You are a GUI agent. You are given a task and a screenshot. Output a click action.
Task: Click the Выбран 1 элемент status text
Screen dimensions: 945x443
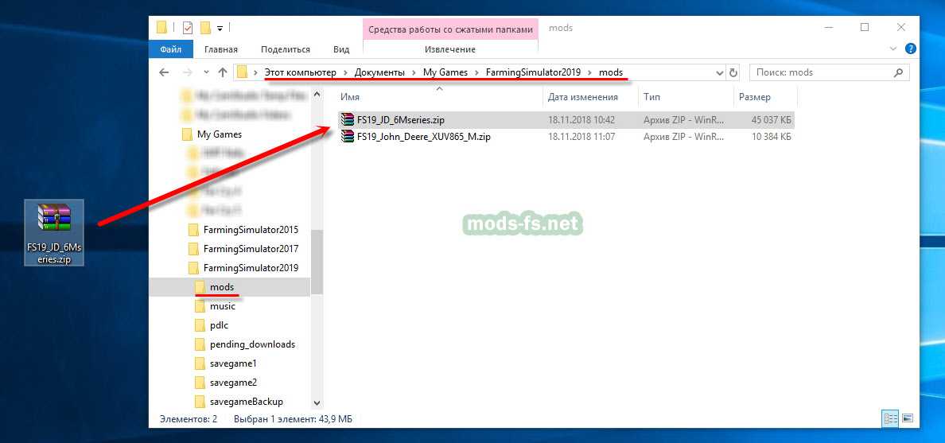pyautogui.click(x=292, y=418)
